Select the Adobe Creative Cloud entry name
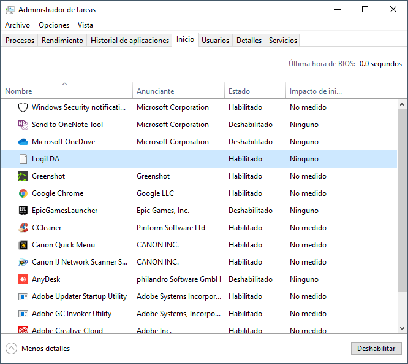This screenshot has height=364, width=408. tap(67, 330)
